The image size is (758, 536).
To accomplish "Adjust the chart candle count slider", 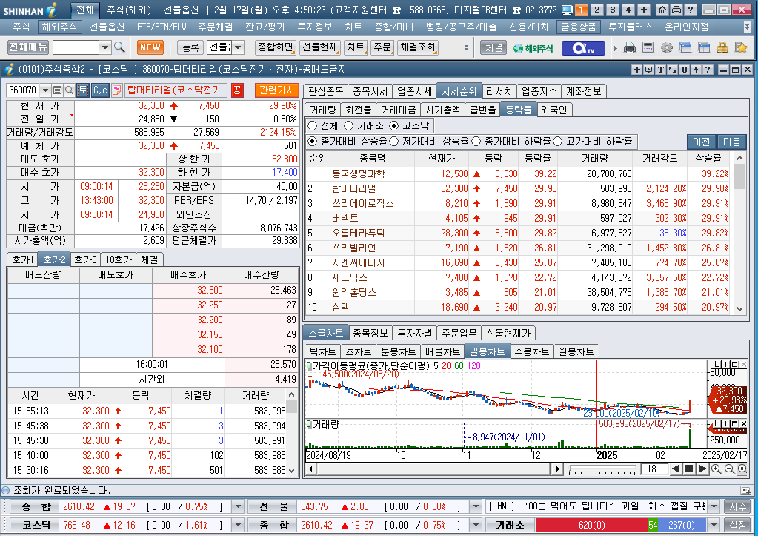I will click(602, 469).
